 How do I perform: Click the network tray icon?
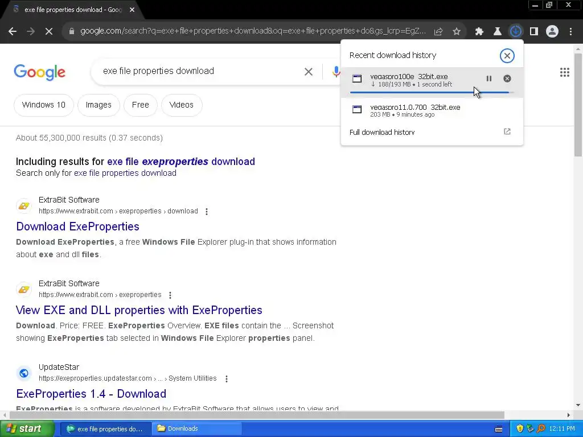point(530,429)
